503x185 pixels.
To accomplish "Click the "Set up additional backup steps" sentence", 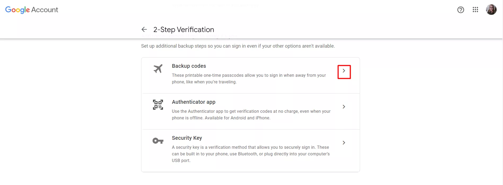I will (x=238, y=46).
